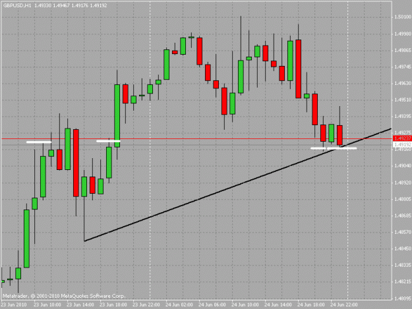
Task: Click the 1.49395 price axis label
Action: point(403,117)
